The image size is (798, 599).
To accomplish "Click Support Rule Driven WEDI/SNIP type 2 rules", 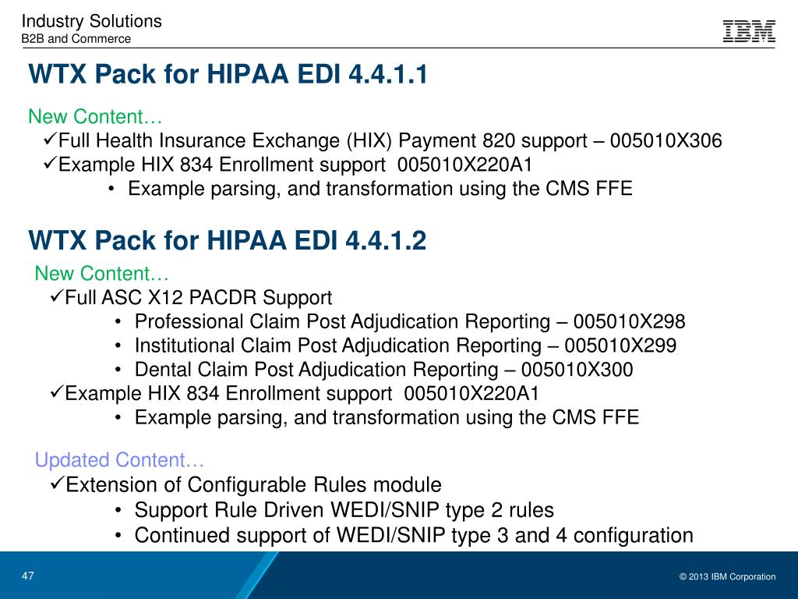I will coord(344,510).
